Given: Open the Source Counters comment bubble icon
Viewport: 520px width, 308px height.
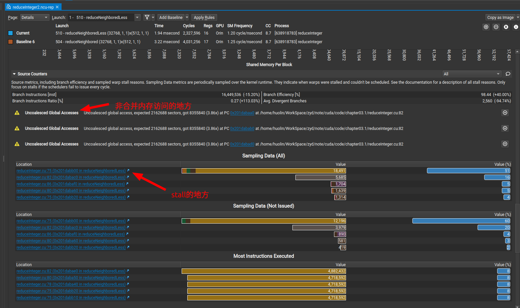Looking at the screenshot, I should tap(508, 74).
